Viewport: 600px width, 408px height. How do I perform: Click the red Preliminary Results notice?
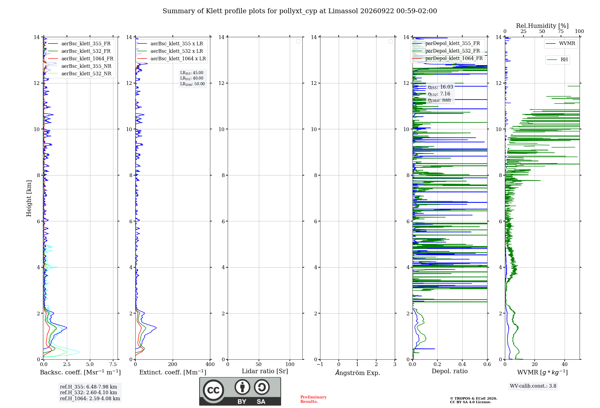point(313,399)
